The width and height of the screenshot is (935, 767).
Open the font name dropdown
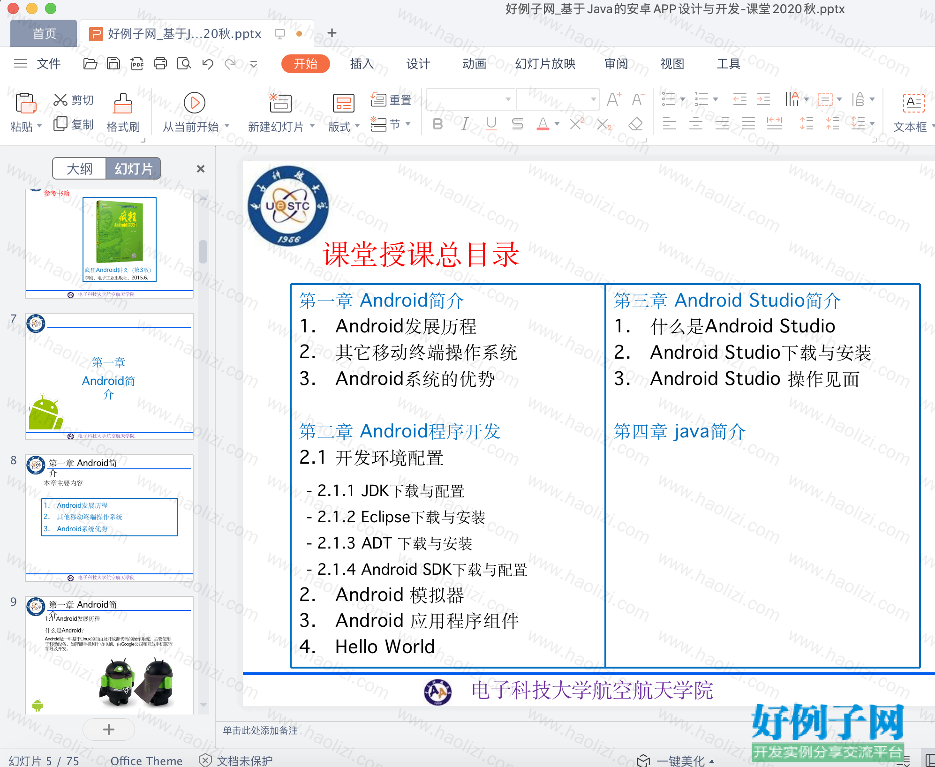tap(508, 99)
